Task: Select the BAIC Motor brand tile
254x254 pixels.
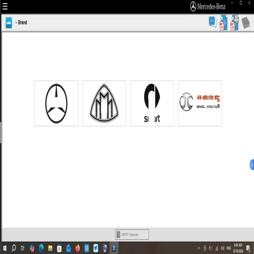Action: pyautogui.click(x=200, y=104)
